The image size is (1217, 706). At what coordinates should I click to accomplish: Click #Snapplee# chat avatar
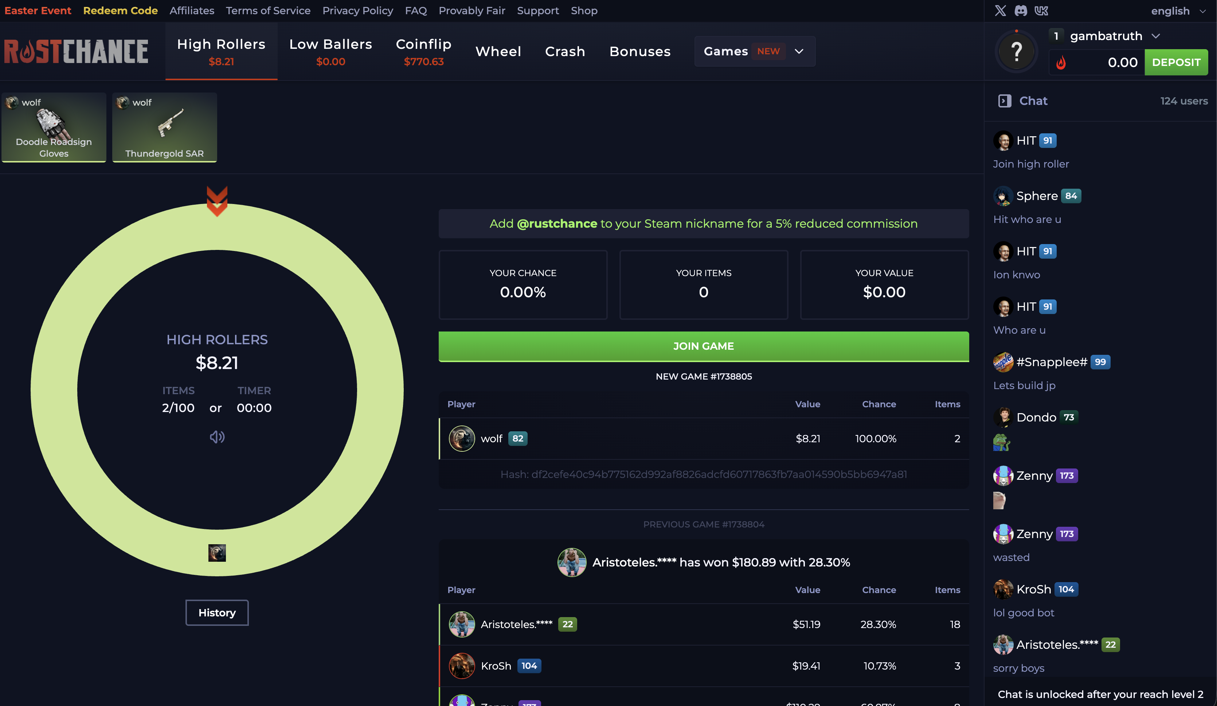coord(1003,362)
